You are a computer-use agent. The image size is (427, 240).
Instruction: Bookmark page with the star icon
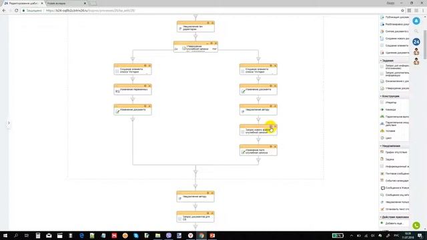click(402, 11)
